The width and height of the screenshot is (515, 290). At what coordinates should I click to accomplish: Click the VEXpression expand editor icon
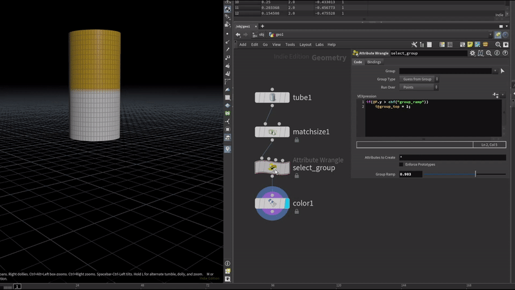(x=496, y=95)
